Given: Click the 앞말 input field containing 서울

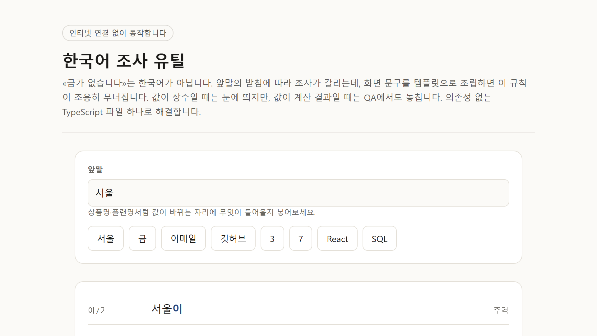Looking at the screenshot, I should point(298,193).
